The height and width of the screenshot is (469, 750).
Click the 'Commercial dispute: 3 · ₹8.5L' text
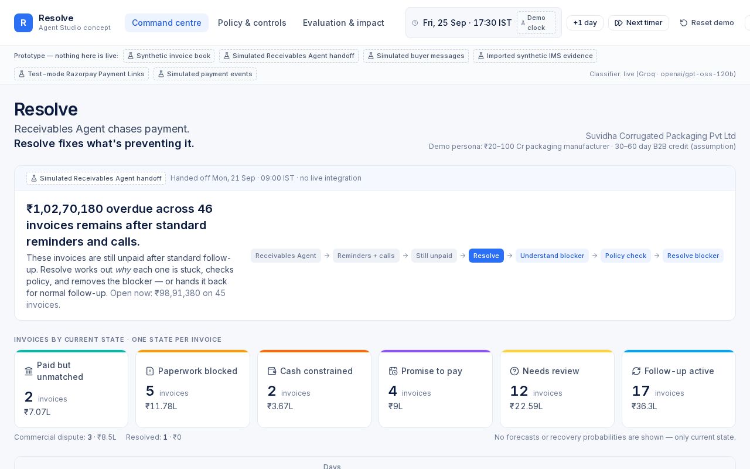point(65,437)
